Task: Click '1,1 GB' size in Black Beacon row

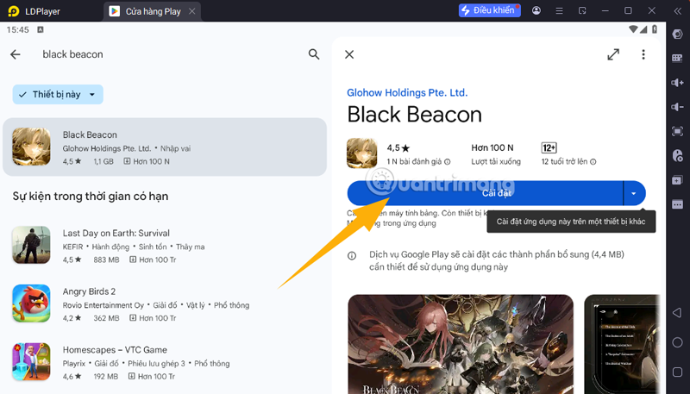Action: (103, 161)
